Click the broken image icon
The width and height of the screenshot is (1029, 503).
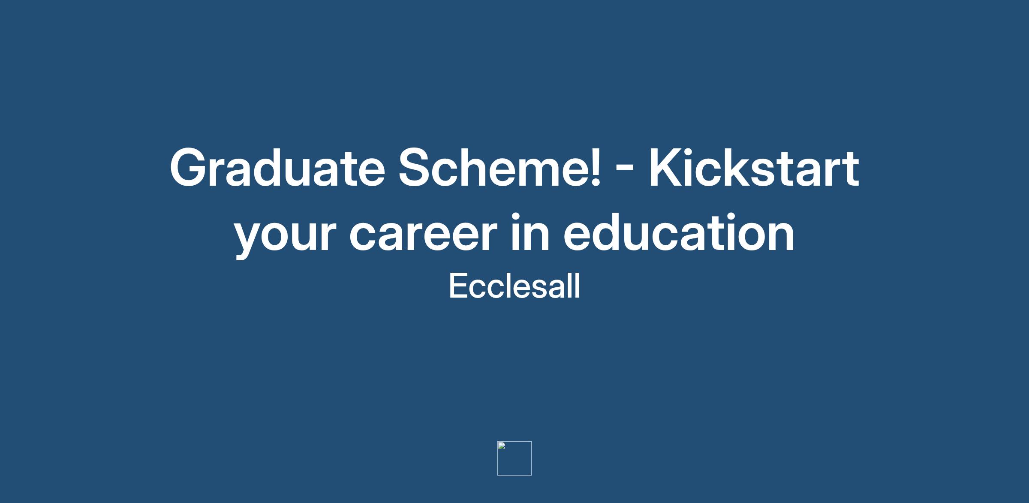click(502, 446)
